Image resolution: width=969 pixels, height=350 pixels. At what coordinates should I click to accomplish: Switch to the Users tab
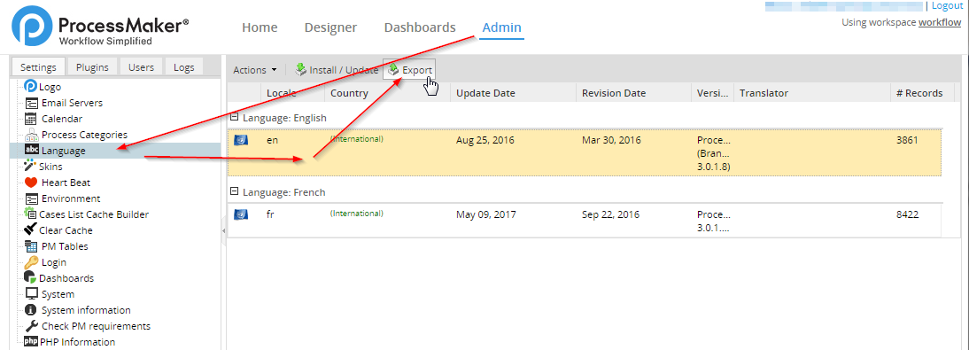click(x=141, y=67)
